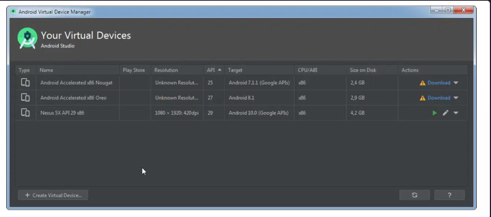Close the Android Virtual Device Manager window

pyautogui.click(x=463, y=10)
